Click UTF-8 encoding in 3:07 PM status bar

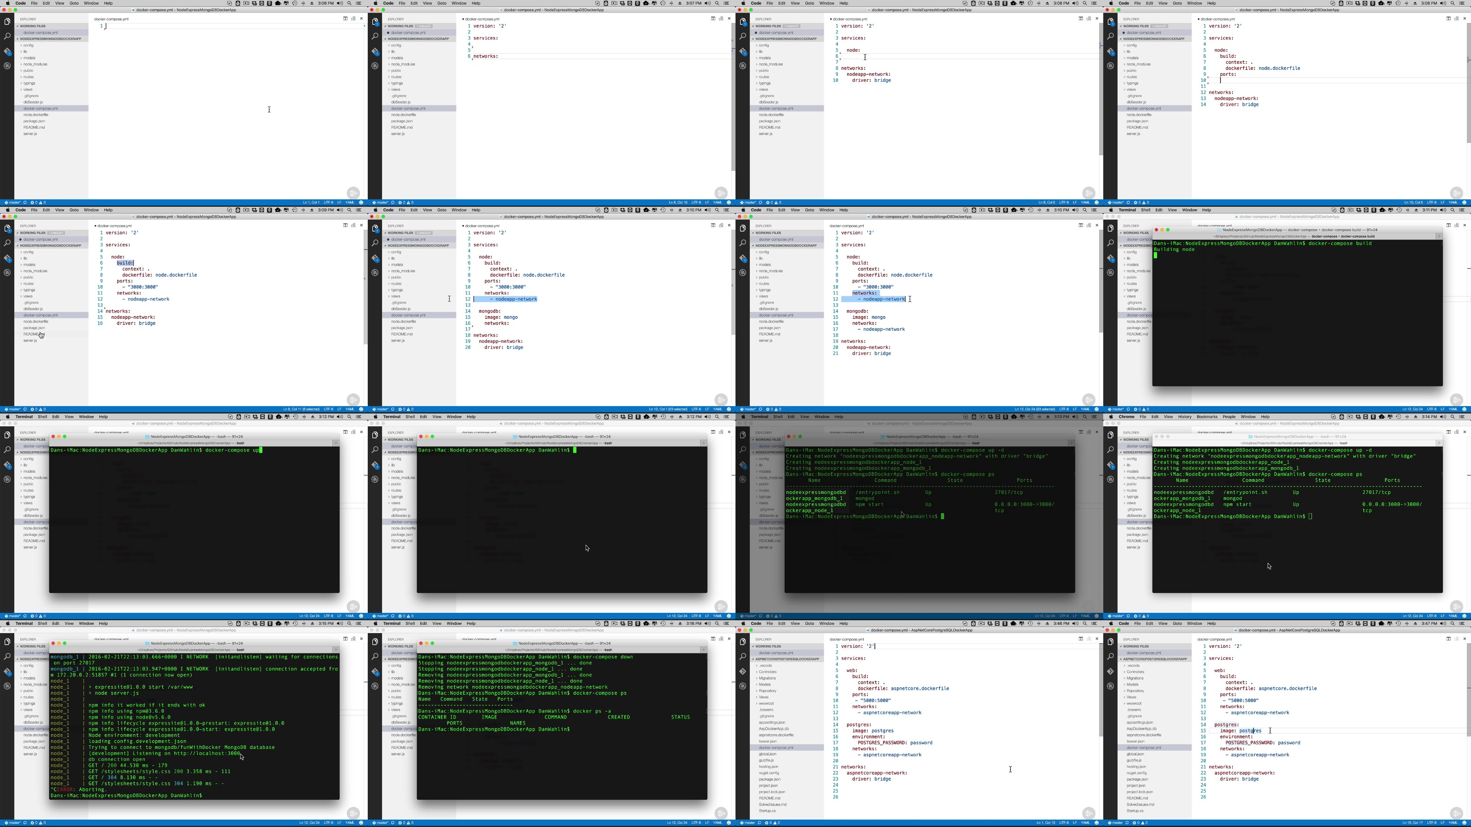pos(696,203)
